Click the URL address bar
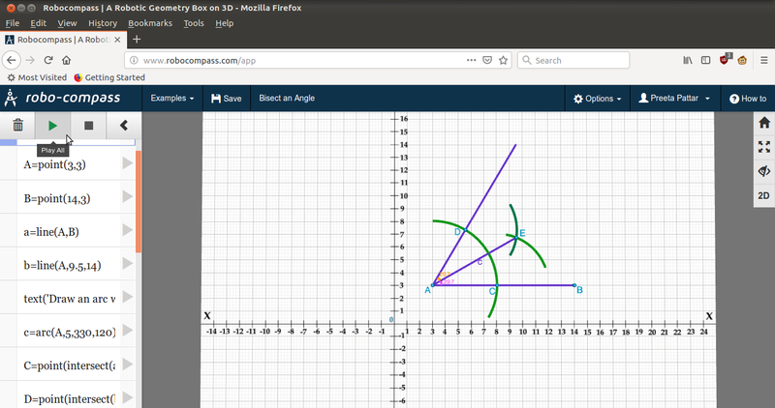 tap(301, 60)
